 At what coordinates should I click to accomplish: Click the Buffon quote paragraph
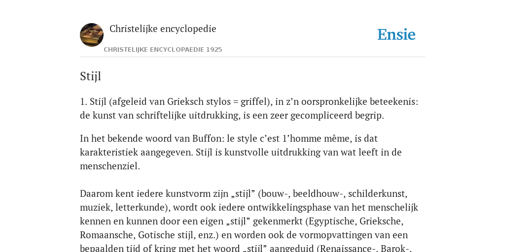click(x=241, y=152)
